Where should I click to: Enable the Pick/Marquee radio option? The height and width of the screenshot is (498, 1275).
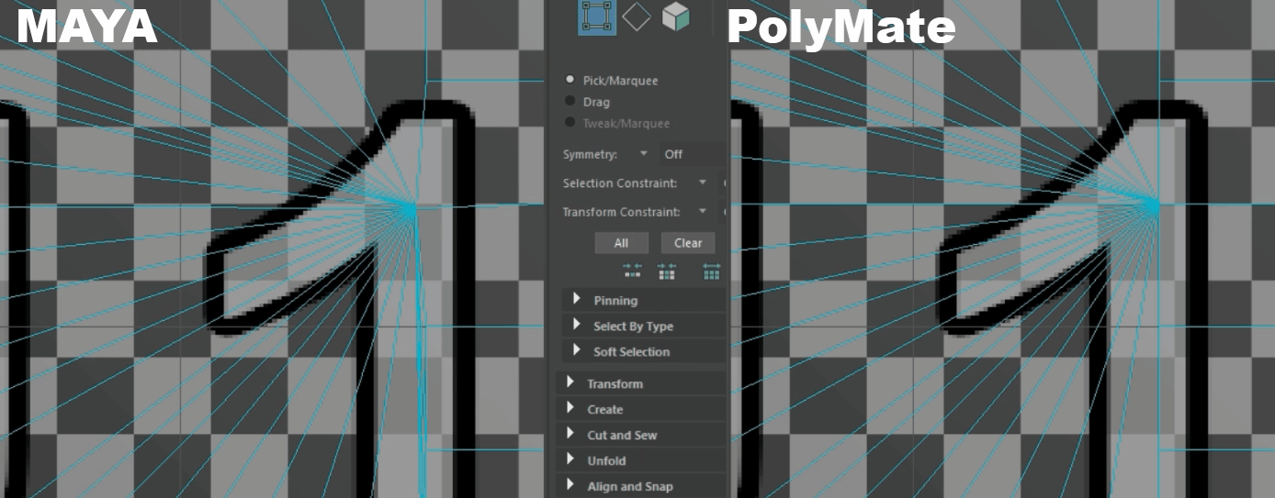point(570,80)
